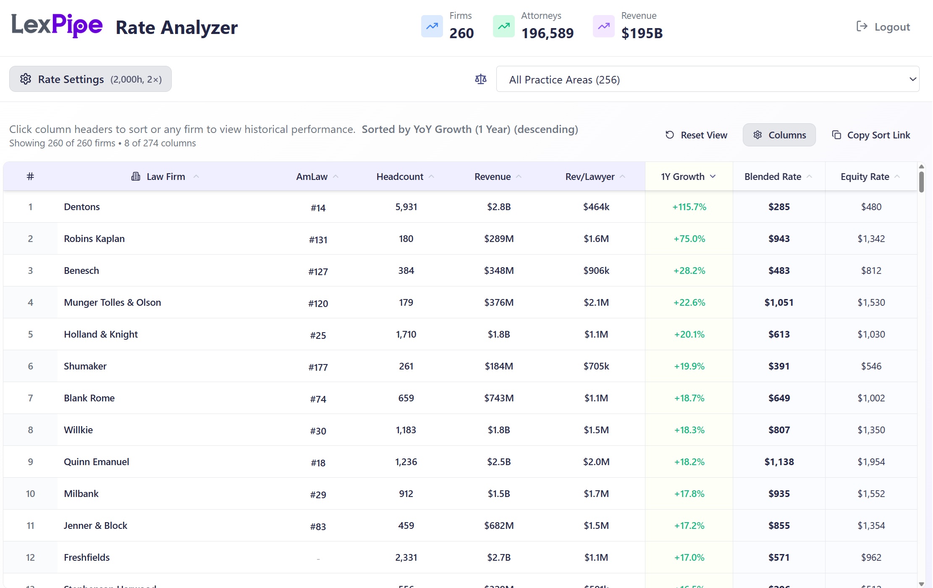The image size is (933, 588).
Task: Click the Rate Settings gear icon
Action: (26, 79)
